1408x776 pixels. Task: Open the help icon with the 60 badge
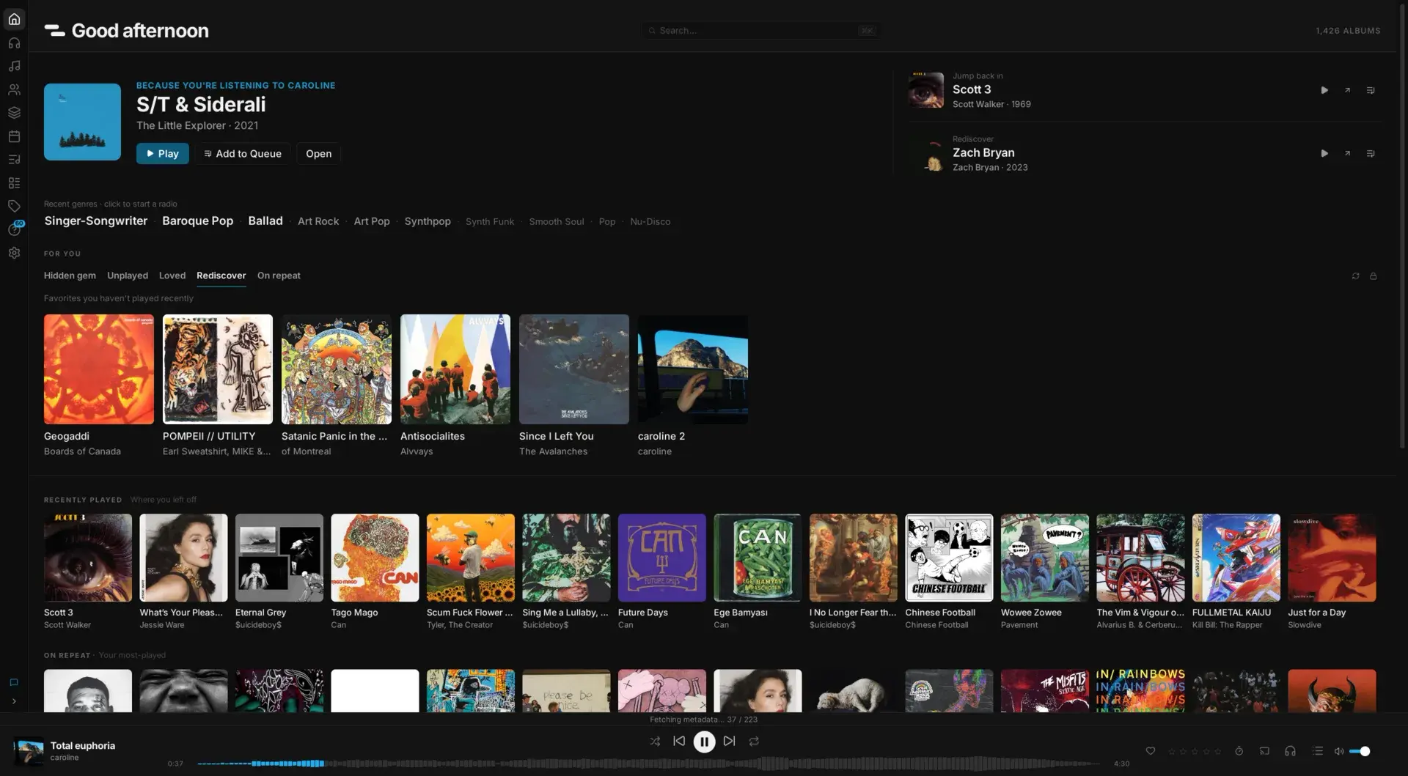[x=14, y=229]
